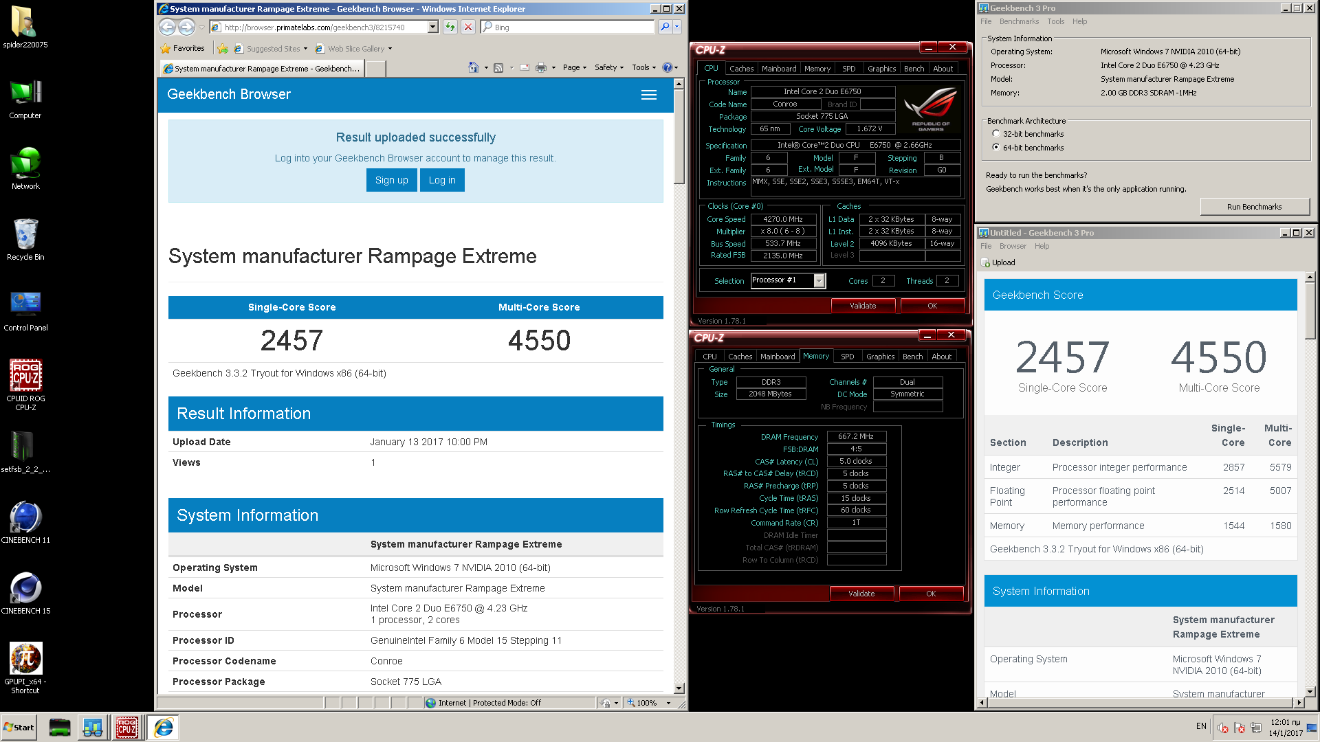The image size is (1320, 742).
Task: Select the CINEBENCH 11 desktop icon
Action: pos(25,523)
